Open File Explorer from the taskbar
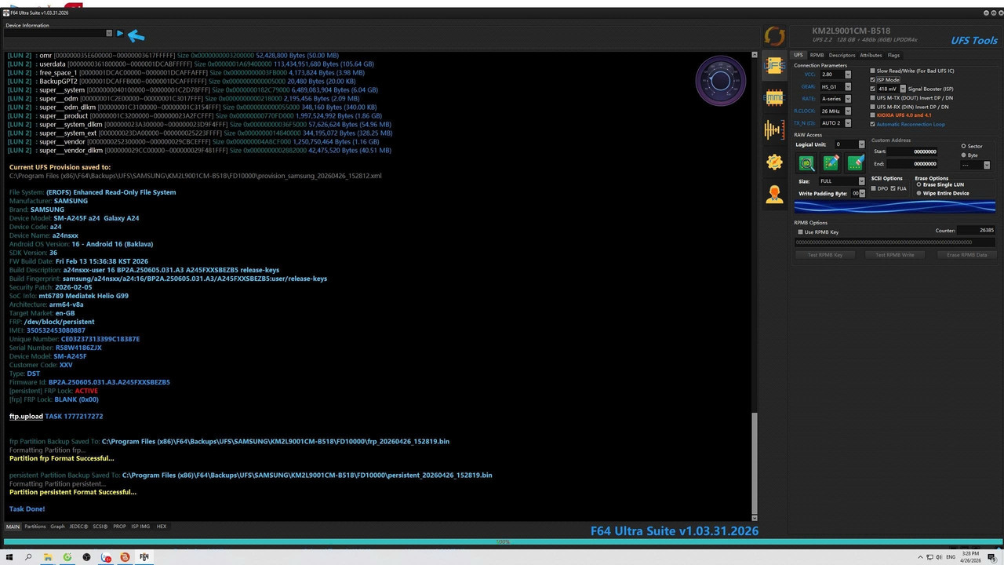Viewport: 1004px width, 565px height. click(x=48, y=557)
